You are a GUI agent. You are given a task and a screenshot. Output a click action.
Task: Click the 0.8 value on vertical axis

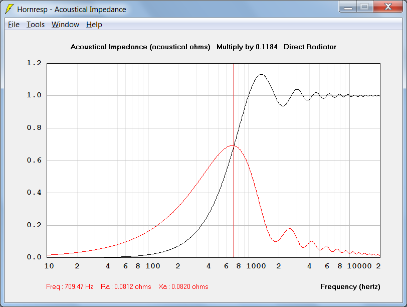click(x=34, y=127)
